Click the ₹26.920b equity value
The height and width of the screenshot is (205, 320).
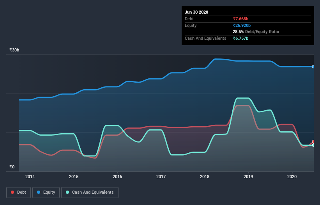point(242,25)
